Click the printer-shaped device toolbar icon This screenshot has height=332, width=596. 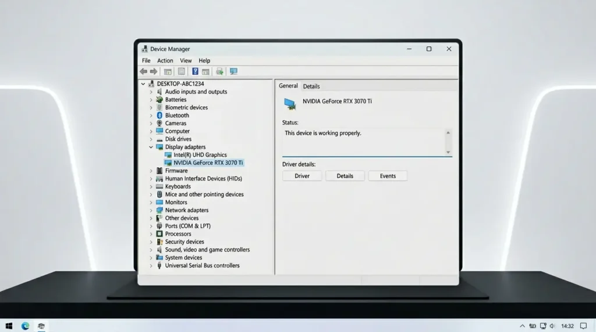point(219,71)
